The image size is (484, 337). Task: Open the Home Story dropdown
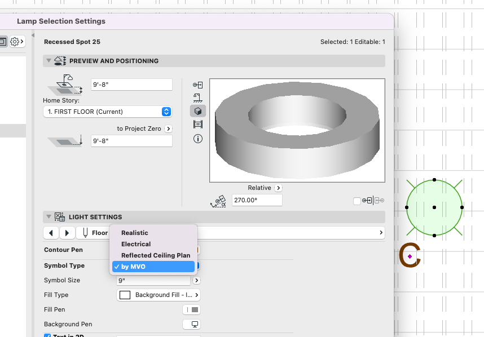click(108, 112)
